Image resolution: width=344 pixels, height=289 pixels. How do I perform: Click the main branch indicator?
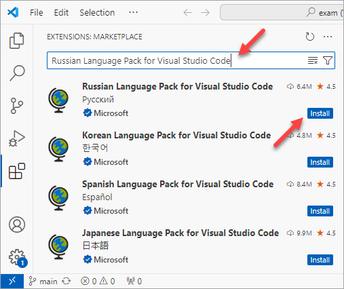click(x=43, y=282)
